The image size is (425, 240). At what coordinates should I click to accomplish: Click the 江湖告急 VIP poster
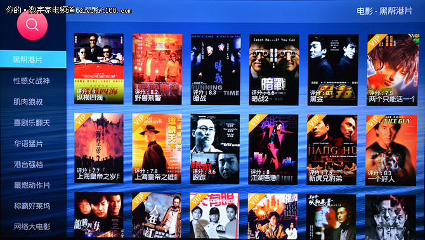(x=273, y=149)
